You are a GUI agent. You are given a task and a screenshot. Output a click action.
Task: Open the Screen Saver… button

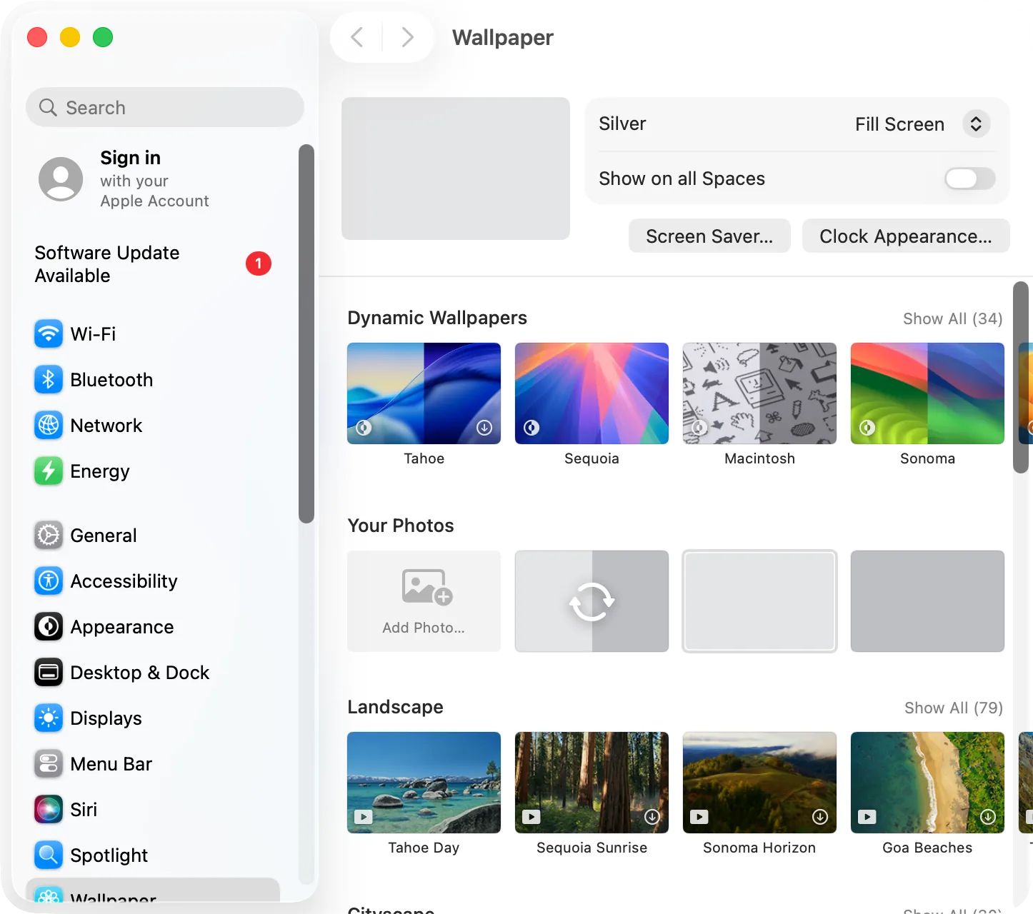pyautogui.click(x=709, y=236)
